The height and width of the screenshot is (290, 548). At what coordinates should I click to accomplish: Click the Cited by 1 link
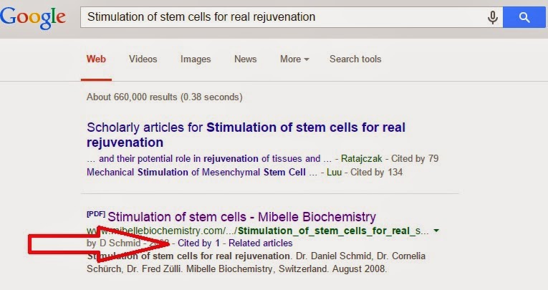pos(198,243)
